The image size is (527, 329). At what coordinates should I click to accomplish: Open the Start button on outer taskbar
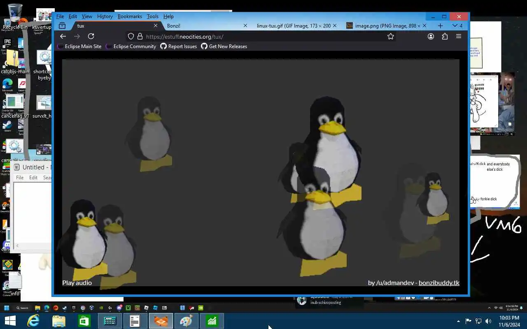point(10,321)
